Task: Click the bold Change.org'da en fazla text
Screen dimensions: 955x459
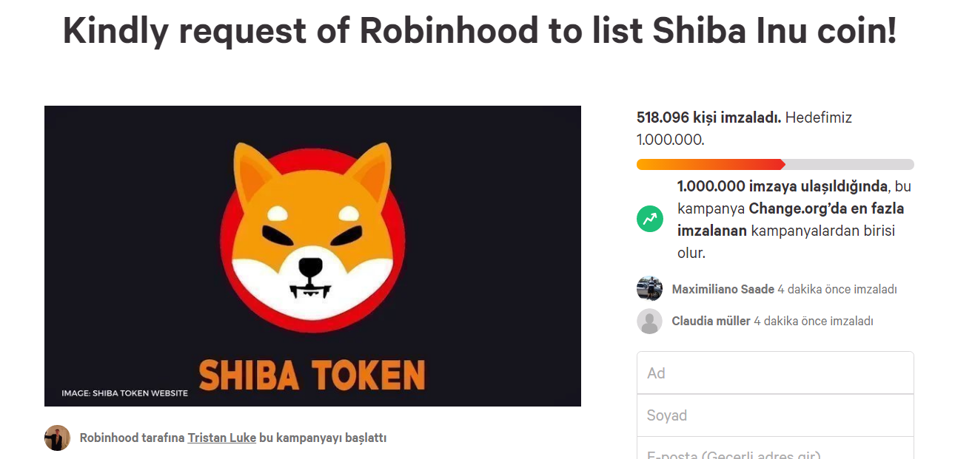Action: (x=826, y=208)
